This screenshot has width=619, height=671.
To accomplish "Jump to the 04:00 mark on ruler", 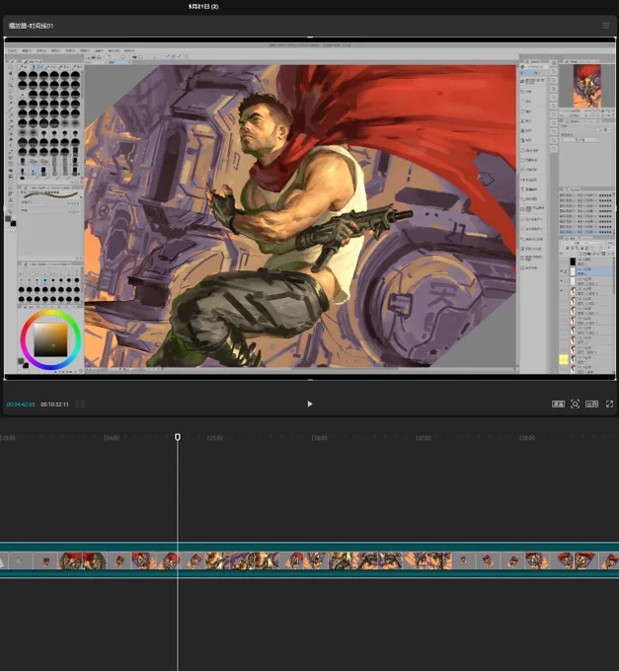I will click(x=112, y=438).
